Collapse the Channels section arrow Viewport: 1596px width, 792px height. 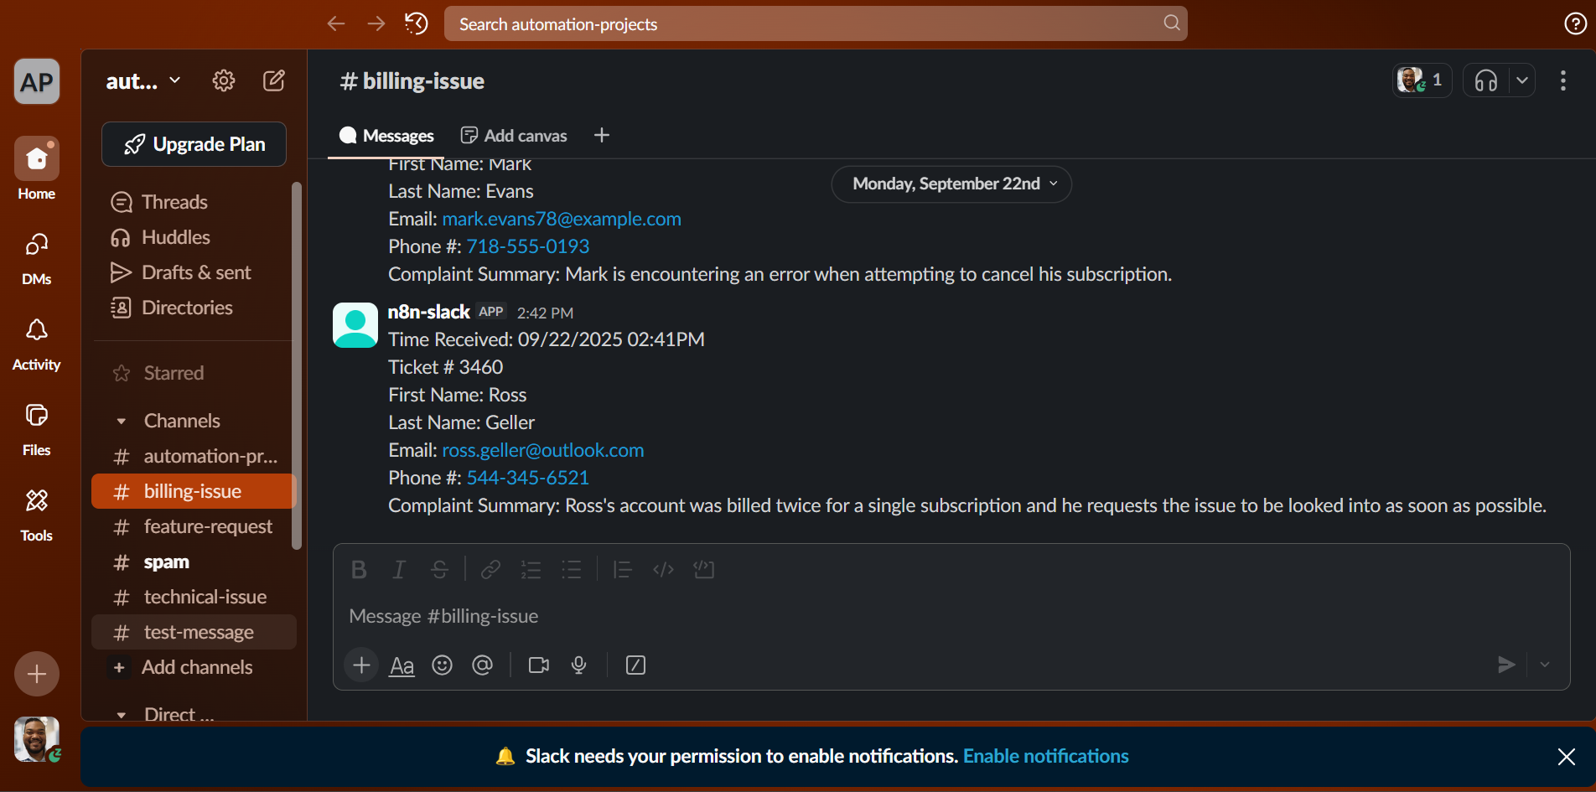point(122,421)
